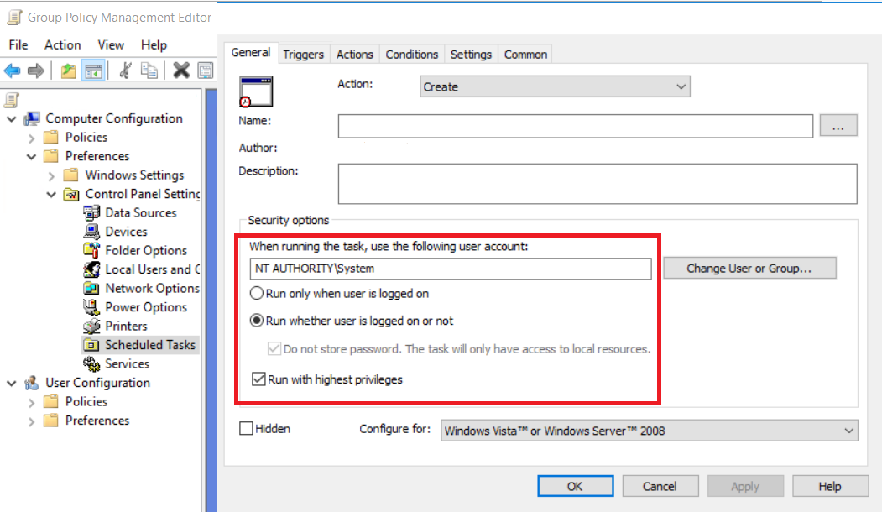Enable the Hidden checkbox
The image size is (882, 512).
[x=246, y=429]
